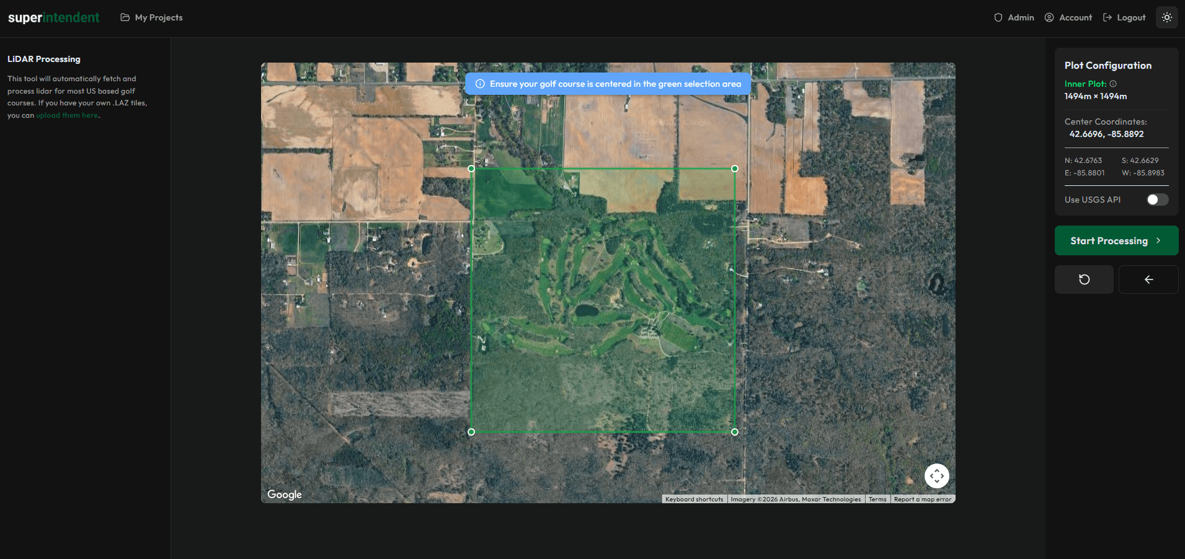This screenshot has width=1185, height=559.
Task: Click the reset plot icon
Action: coord(1084,279)
